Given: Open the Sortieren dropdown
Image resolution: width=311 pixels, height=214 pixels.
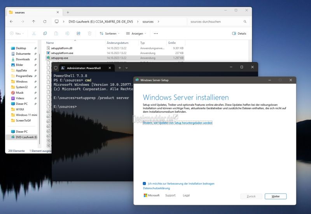Looking at the screenshot, I should [110, 33].
